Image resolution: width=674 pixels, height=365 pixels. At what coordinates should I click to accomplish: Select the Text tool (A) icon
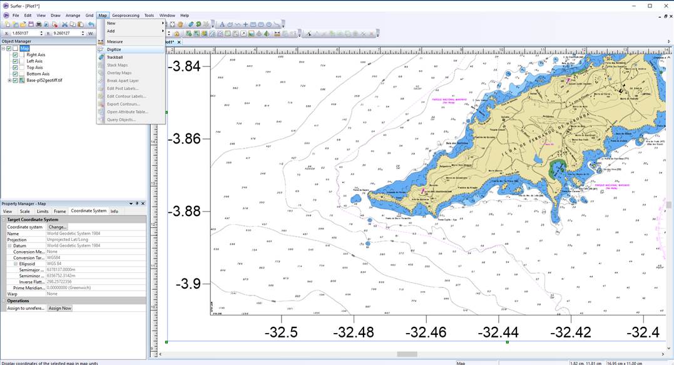click(222, 24)
